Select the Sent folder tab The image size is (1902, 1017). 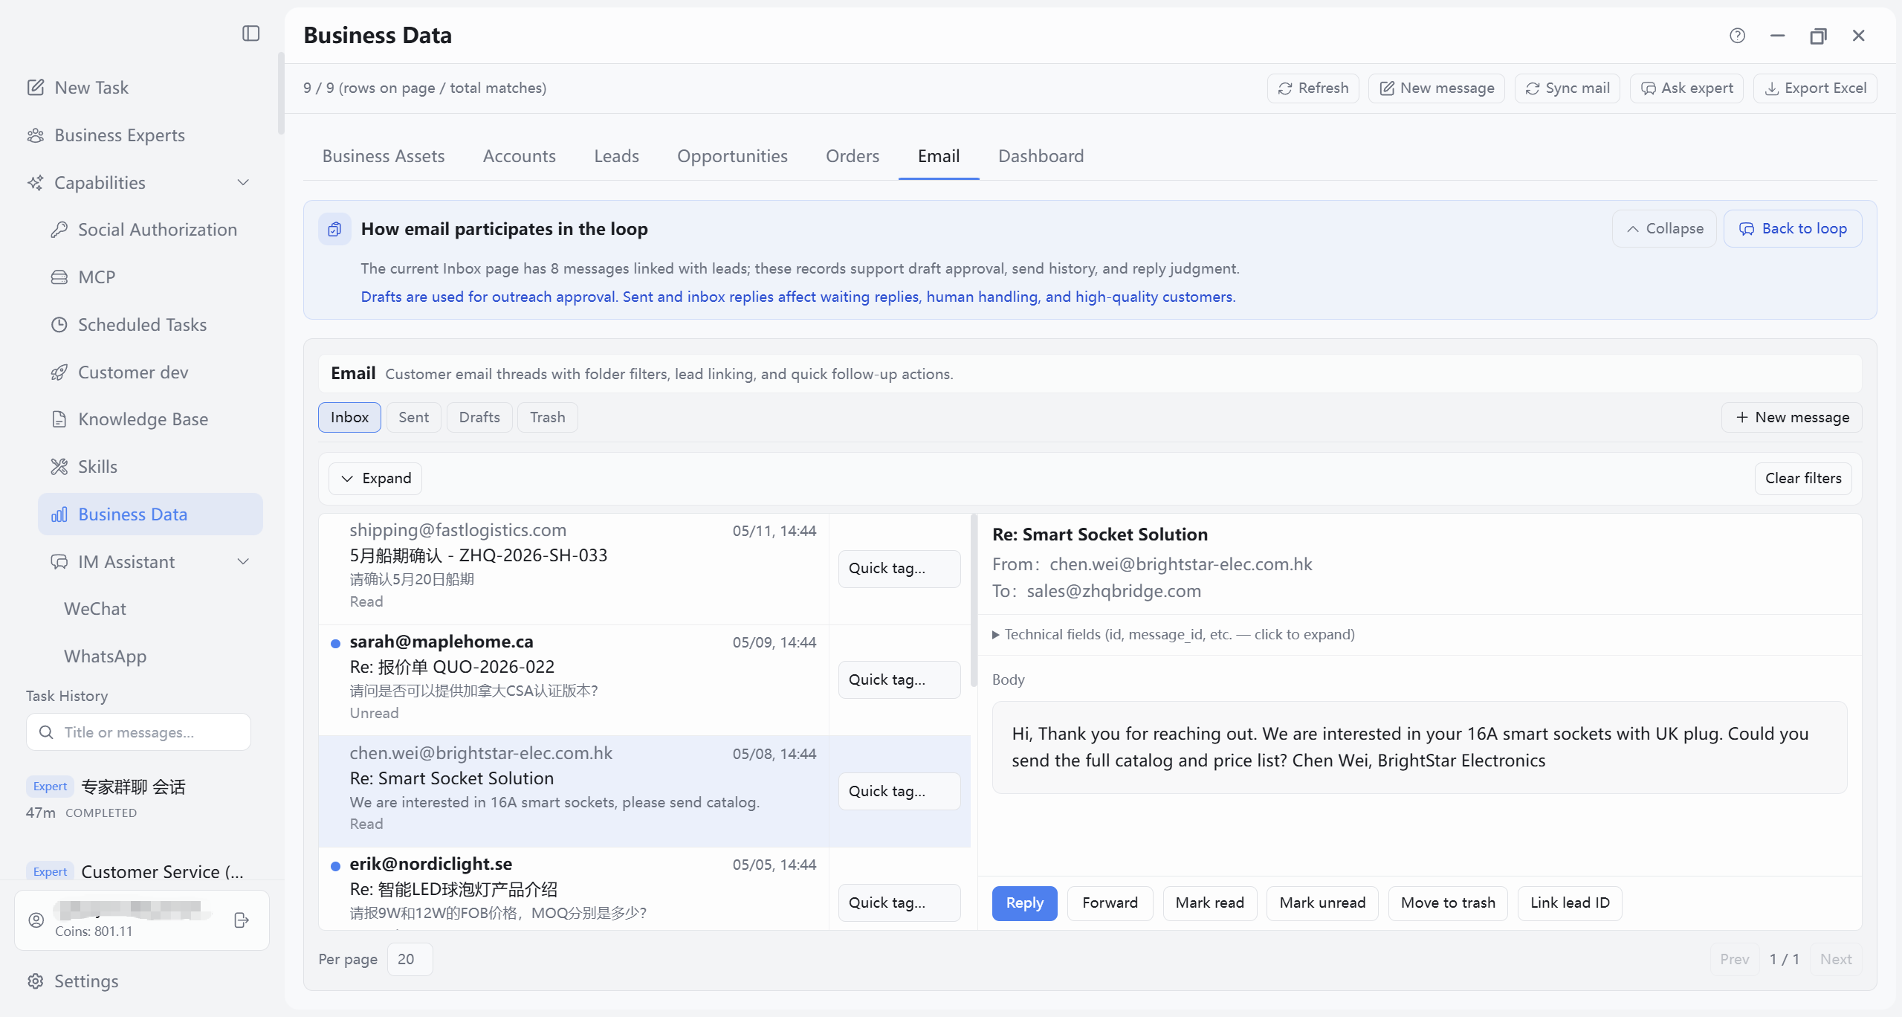[413, 418]
